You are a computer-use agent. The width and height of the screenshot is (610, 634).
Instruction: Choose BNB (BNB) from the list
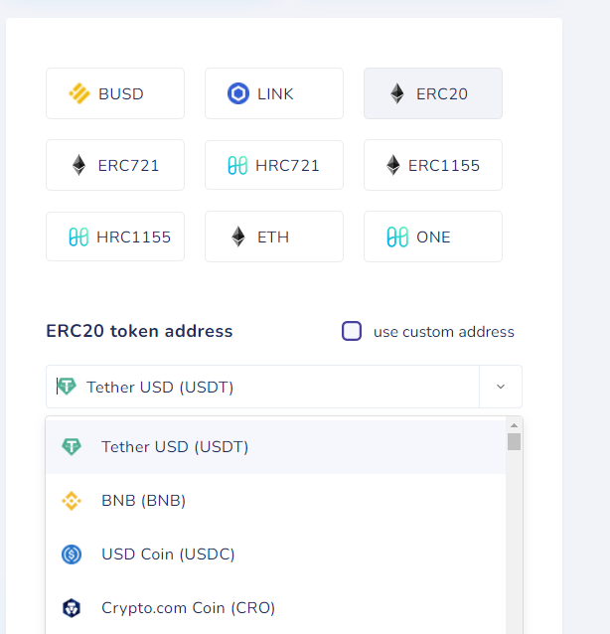[x=143, y=501]
